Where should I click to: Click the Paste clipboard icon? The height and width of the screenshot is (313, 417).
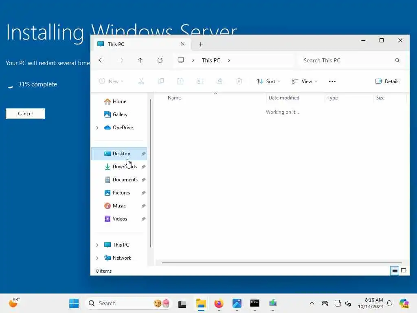click(x=180, y=81)
